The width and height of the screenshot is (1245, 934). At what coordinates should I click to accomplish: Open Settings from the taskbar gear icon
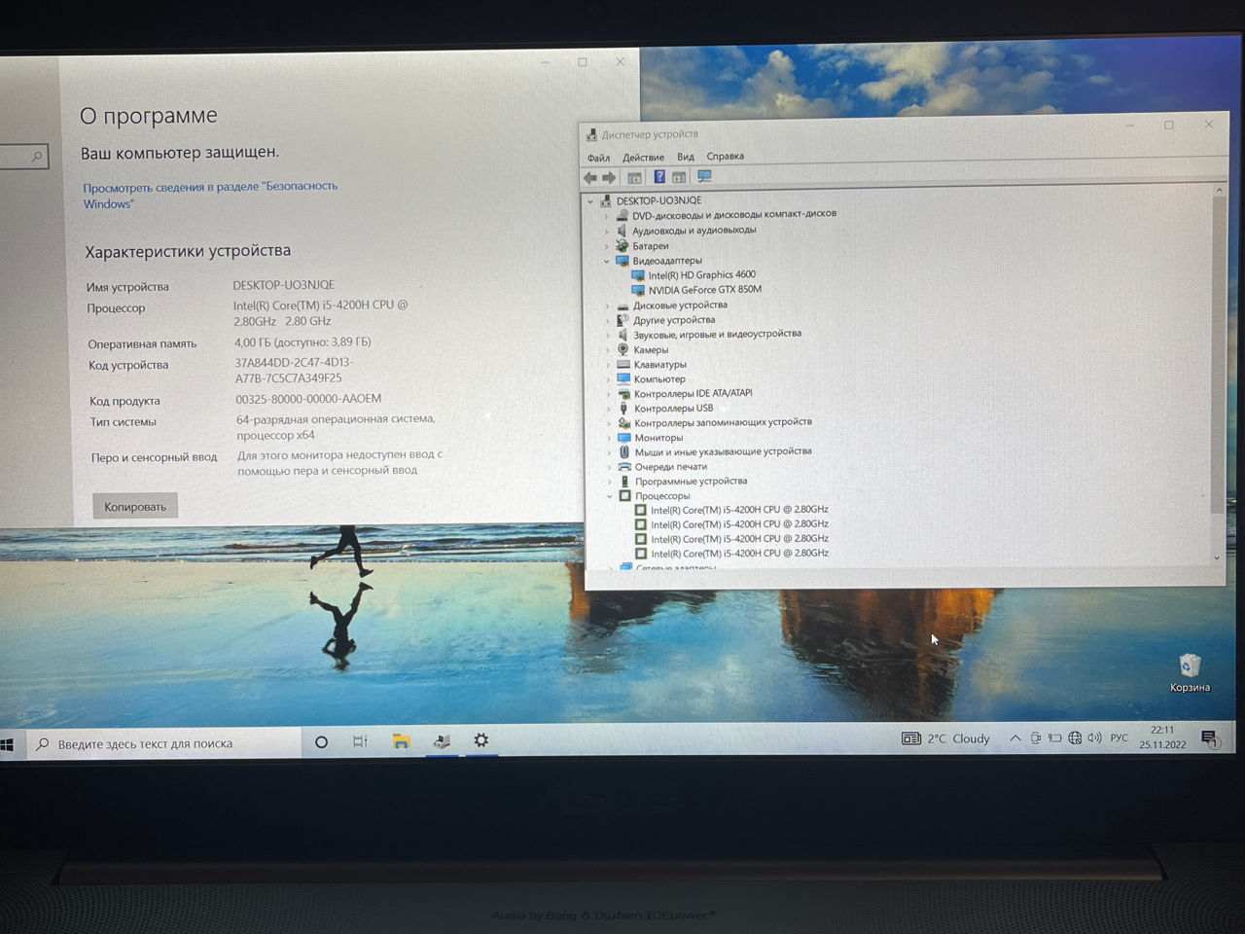click(481, 741)
